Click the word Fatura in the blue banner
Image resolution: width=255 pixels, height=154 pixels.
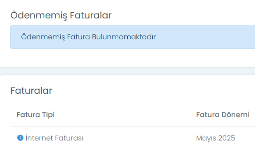tap(78, 37)
